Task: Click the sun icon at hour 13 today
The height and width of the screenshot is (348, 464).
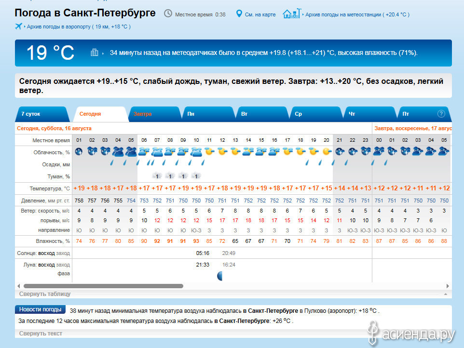Action: tap(235, 152)
